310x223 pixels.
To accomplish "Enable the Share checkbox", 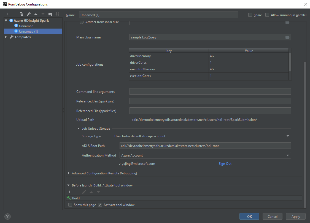I will (250, 15).
